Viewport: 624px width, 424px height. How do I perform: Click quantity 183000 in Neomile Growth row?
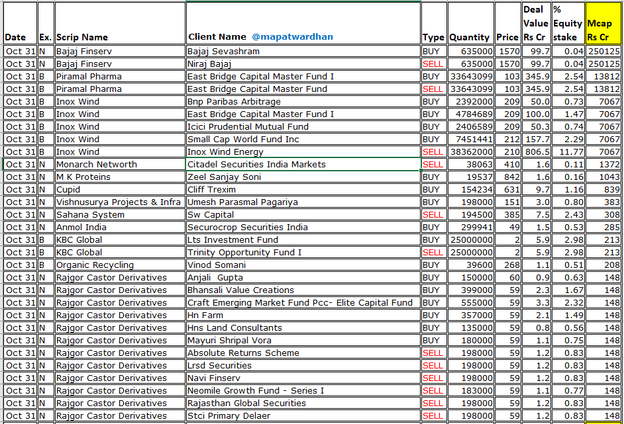pos(471,391)
